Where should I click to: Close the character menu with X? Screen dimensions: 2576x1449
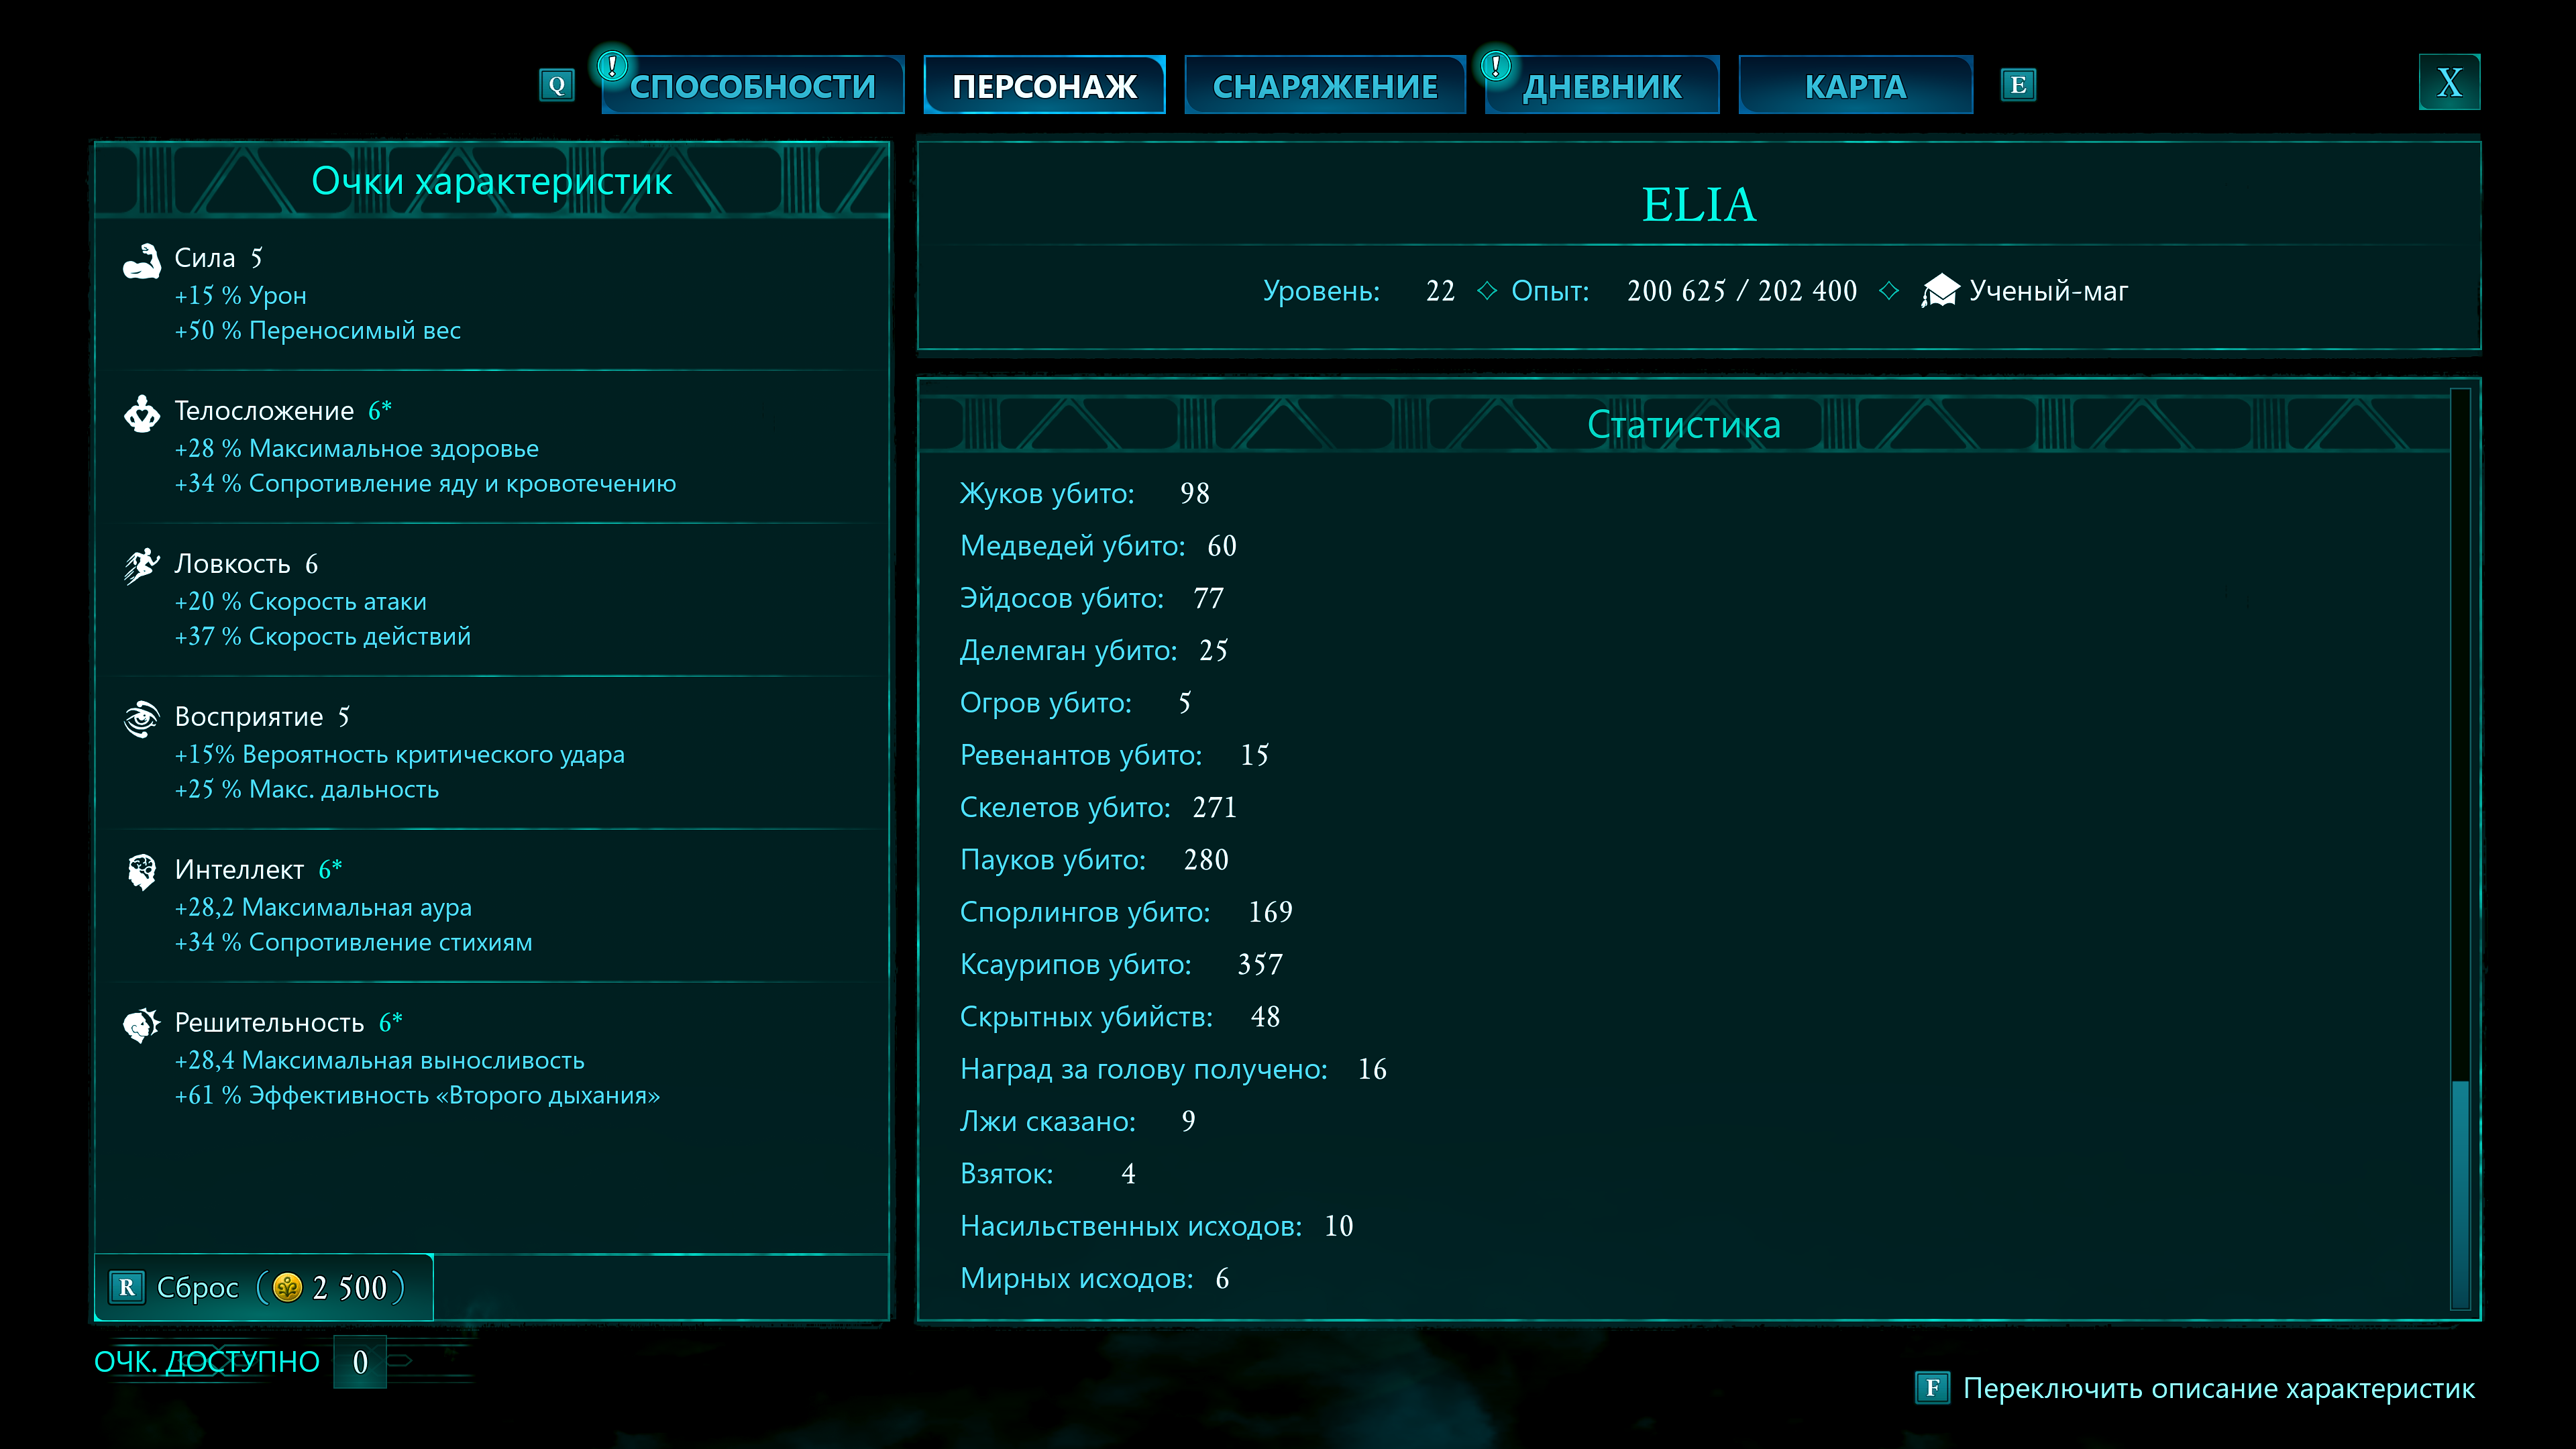click(x=2449, y=82)
